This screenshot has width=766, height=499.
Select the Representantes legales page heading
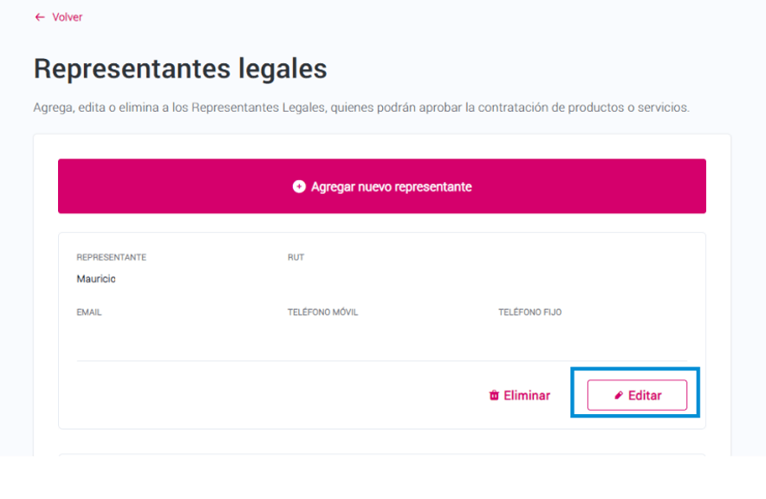tap(180, 68)
